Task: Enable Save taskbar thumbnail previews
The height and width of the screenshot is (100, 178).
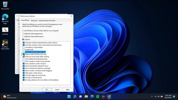Action: 24,59
